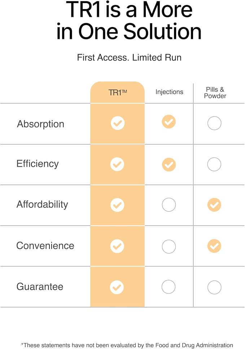Select empty circle for Injections Affordability
This screenshot has height=349, width=245.
click(x=169, y=205)
